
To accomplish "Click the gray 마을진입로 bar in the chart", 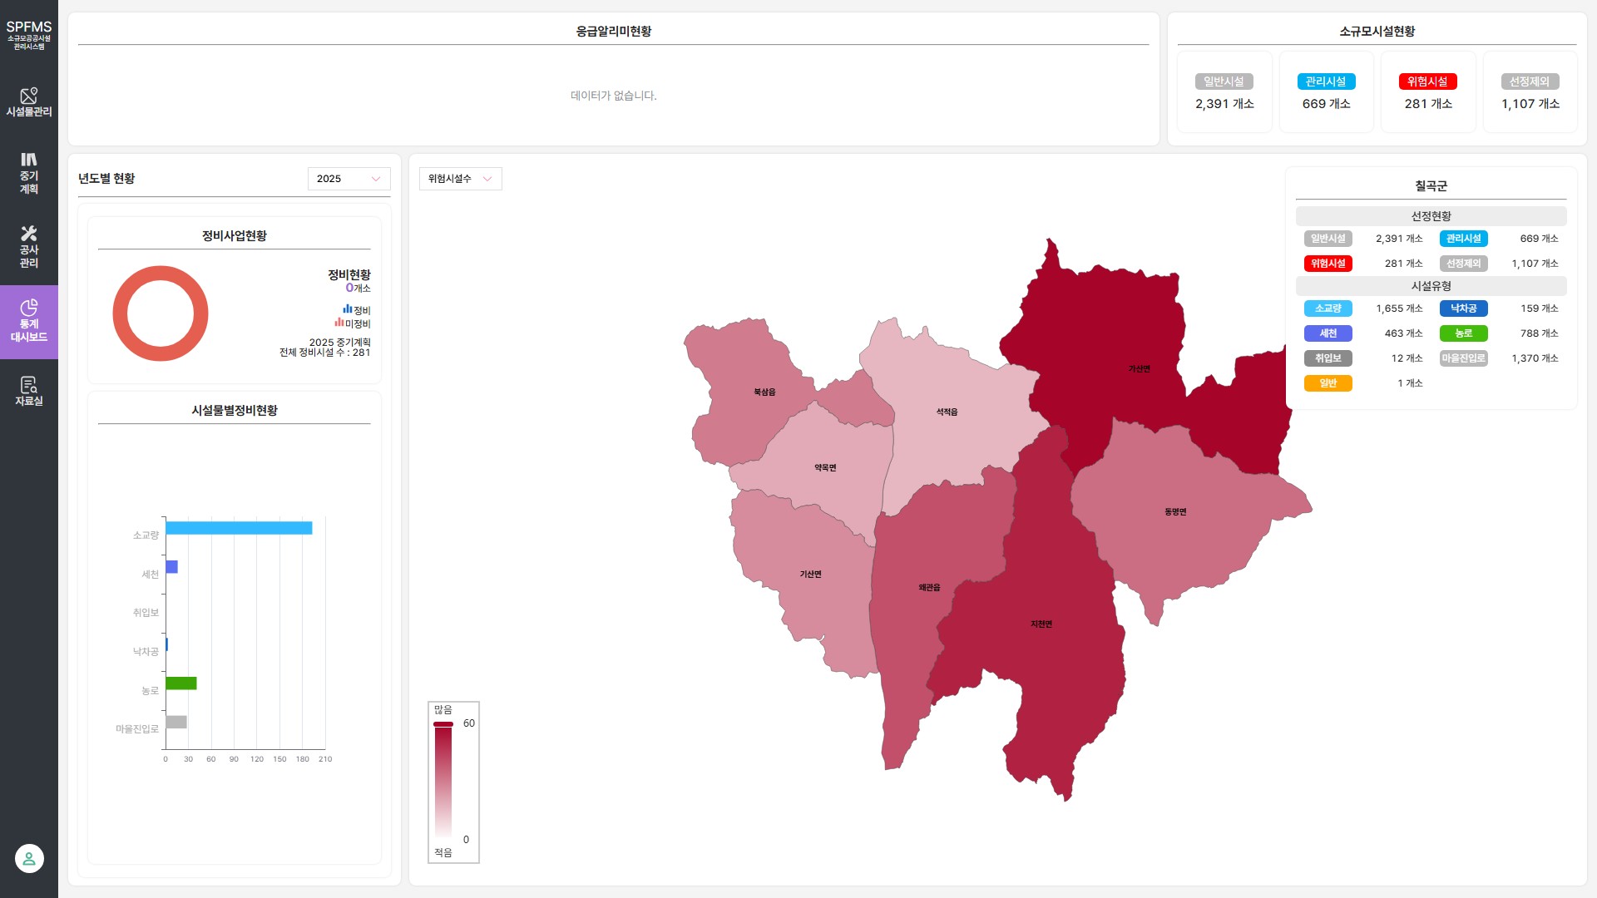I will click(176, 722).
